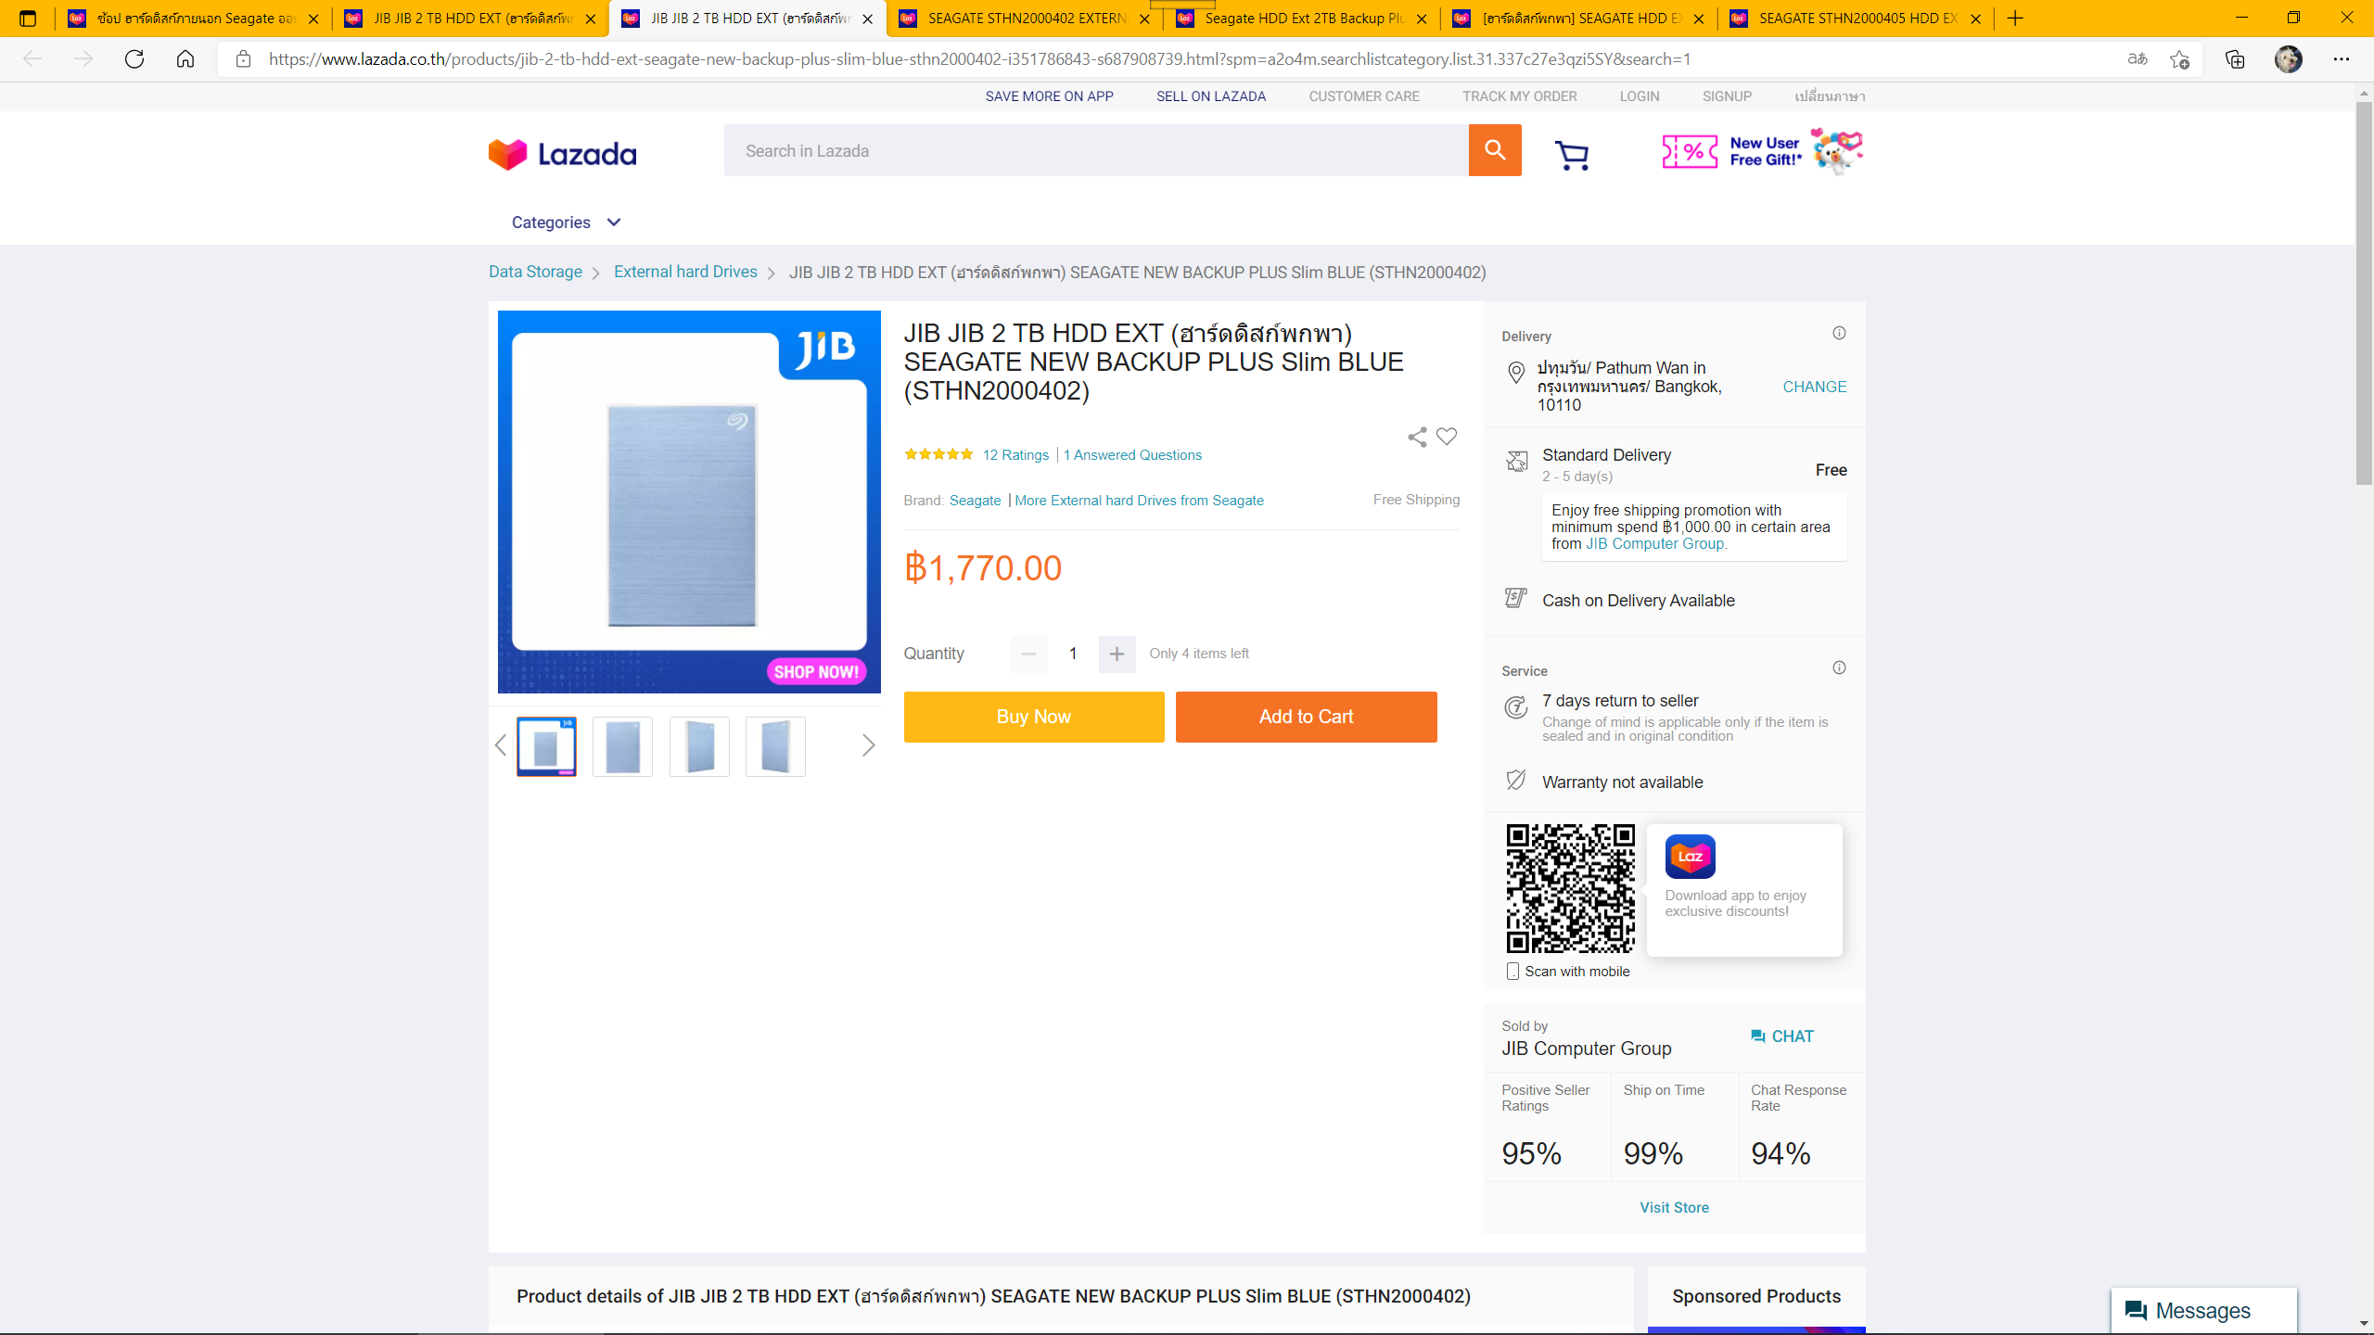2374x1335 pixels.
Task: Click JIB Computer Group seller name
Action: [1586, 1049]
